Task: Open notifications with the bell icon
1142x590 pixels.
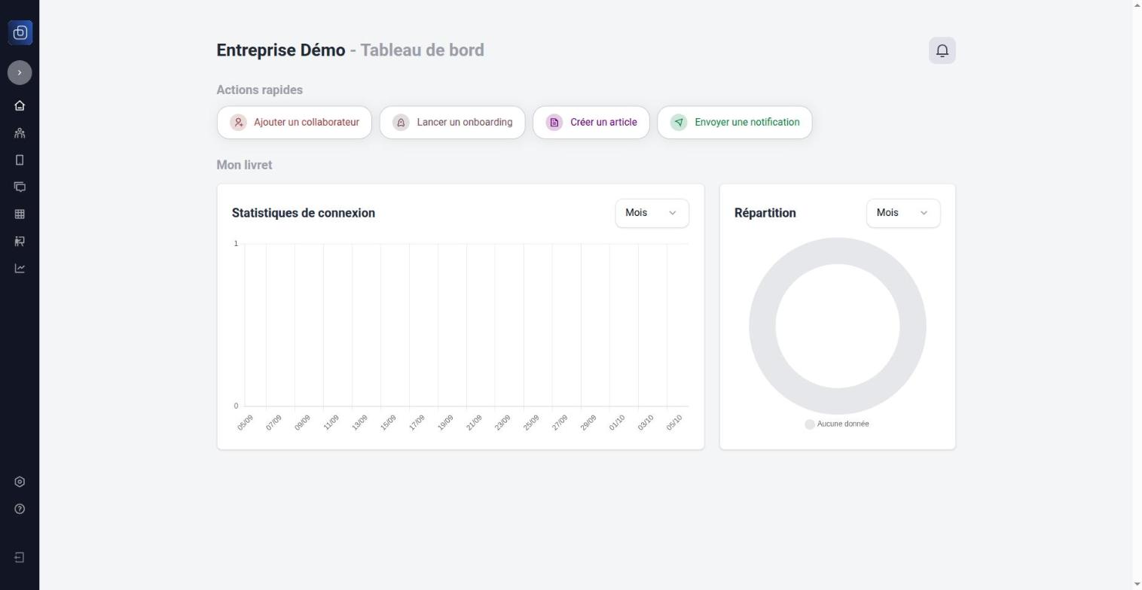Action: [942, 50]
